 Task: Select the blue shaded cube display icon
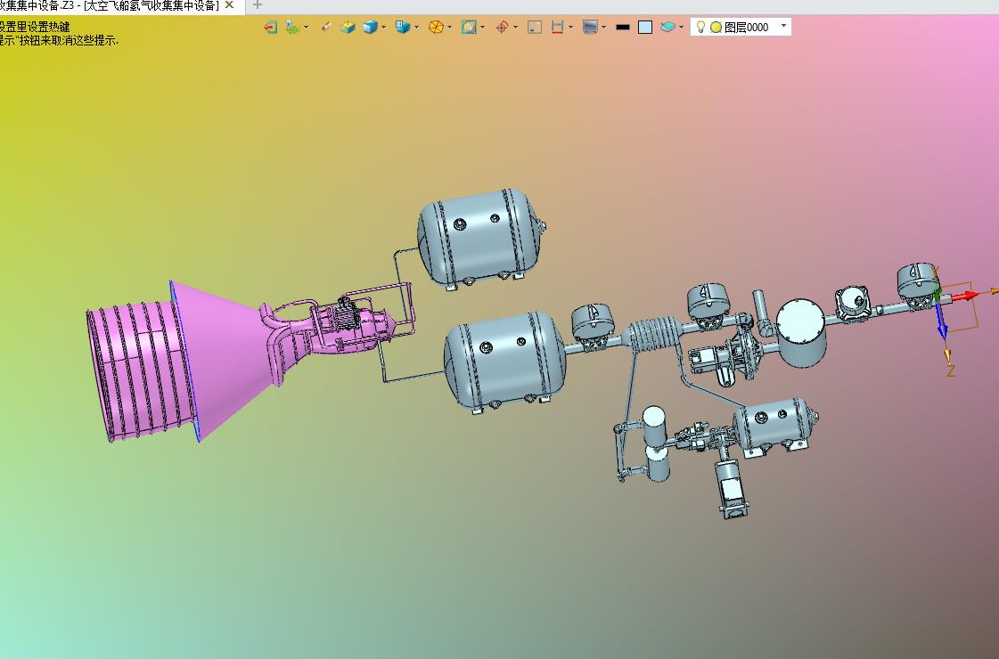(370, 28)
